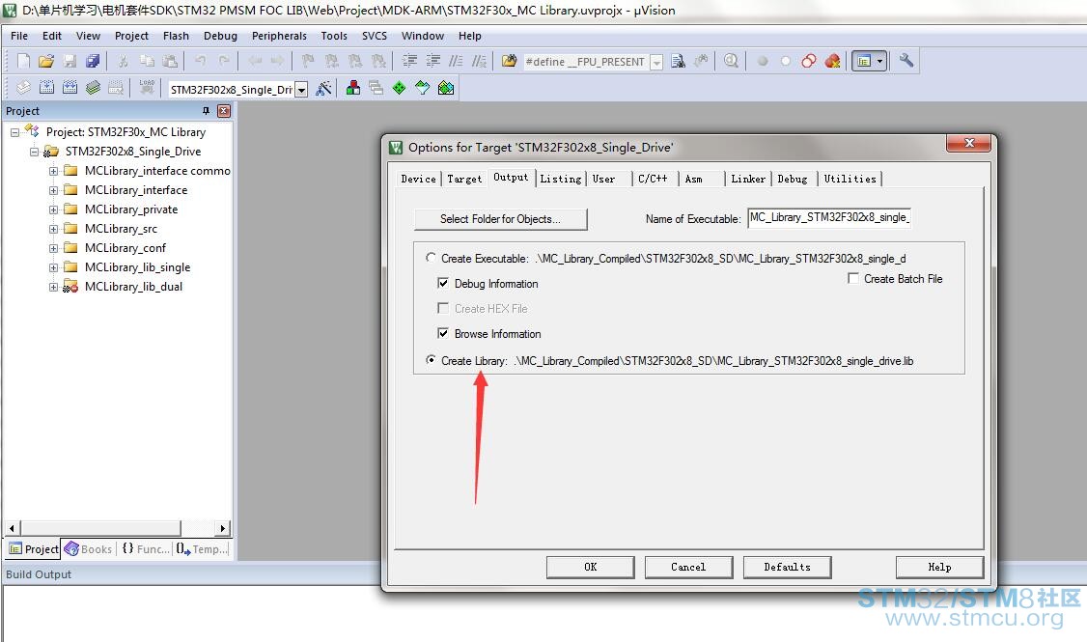Click the Cancel button

coord(688,567)
